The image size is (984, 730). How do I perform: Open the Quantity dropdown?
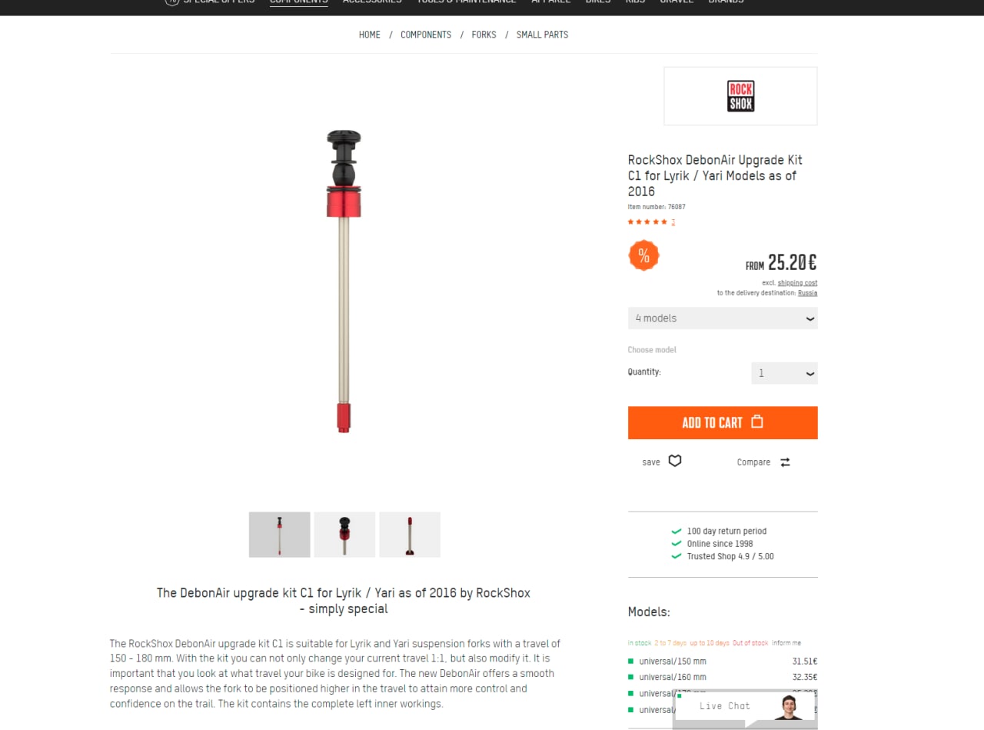tap(784, 373)
